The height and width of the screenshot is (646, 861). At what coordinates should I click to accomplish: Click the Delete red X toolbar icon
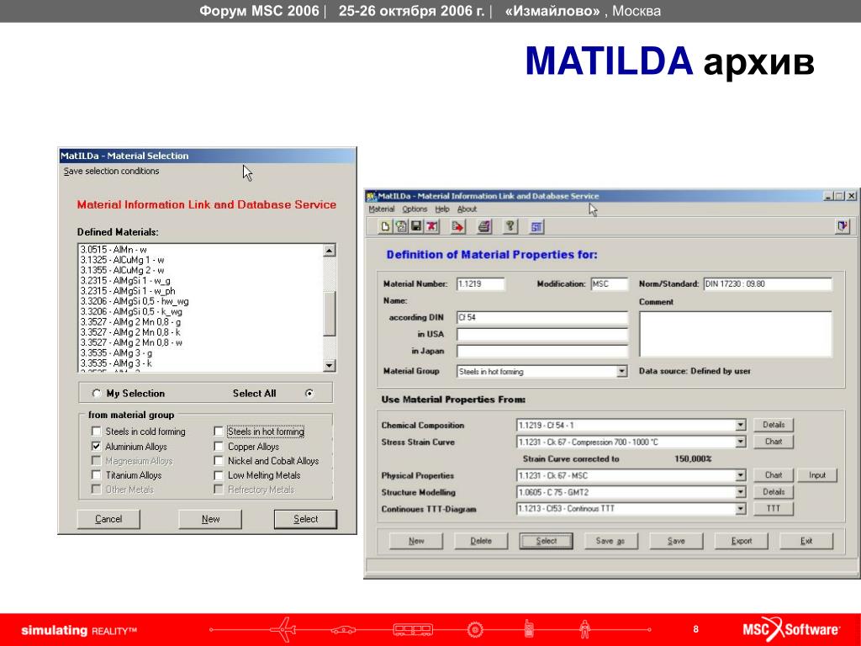[432, 226]
